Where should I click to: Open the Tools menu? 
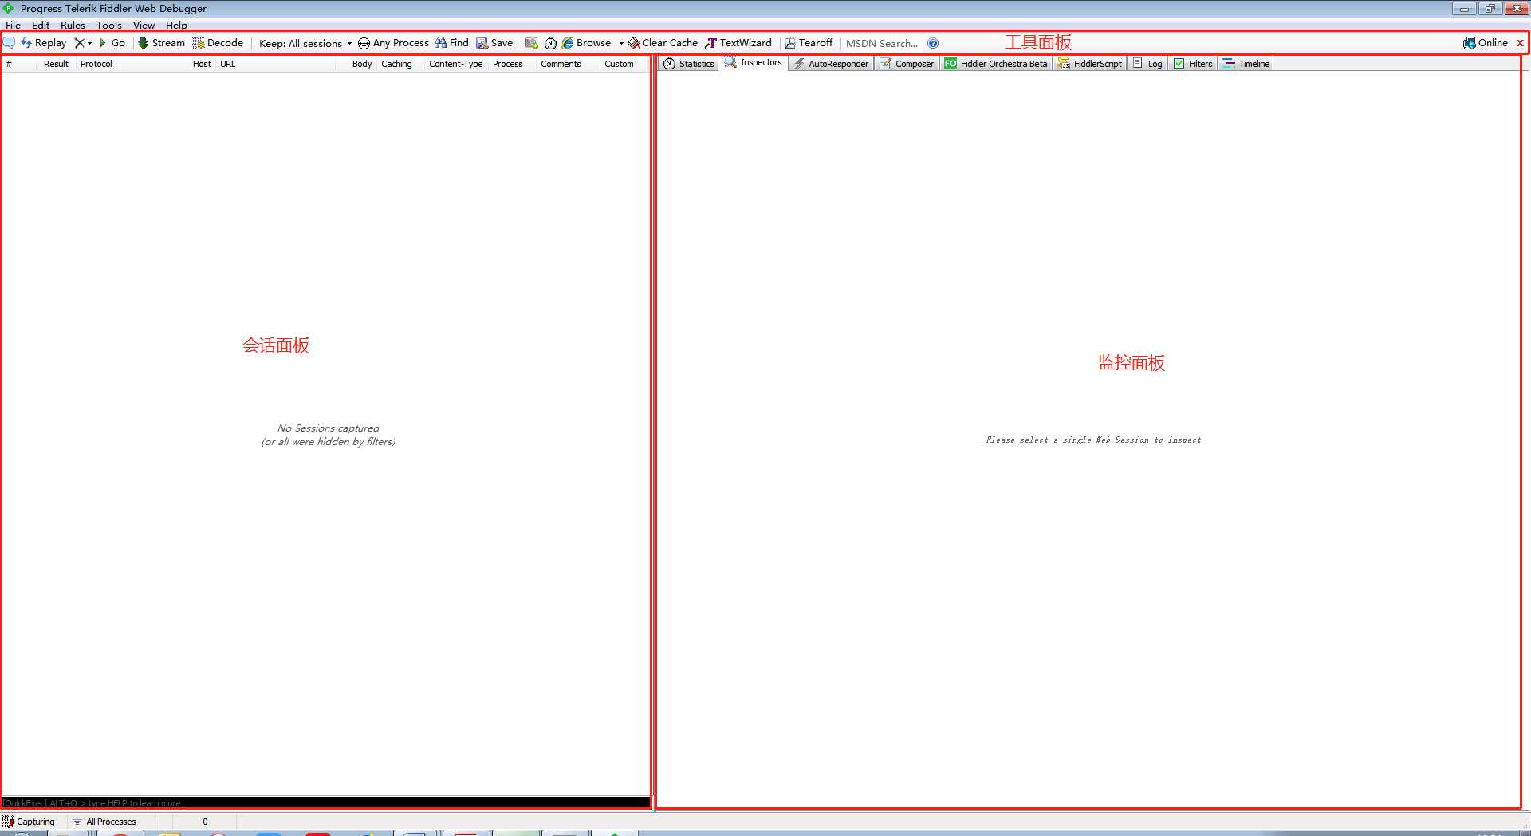[109, 25]
